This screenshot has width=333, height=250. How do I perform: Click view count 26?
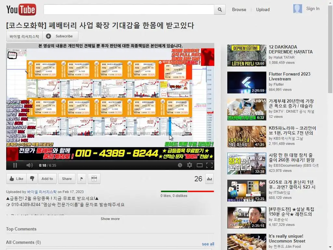click(198, 179)
